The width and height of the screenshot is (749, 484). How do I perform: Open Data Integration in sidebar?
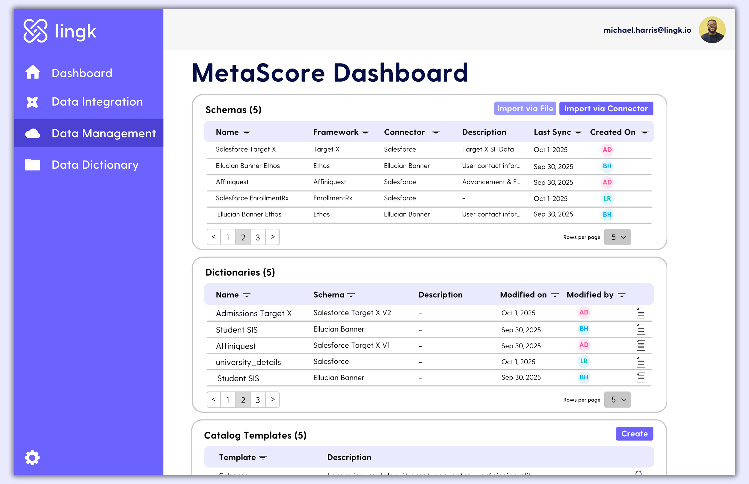(x=97, y=102)
